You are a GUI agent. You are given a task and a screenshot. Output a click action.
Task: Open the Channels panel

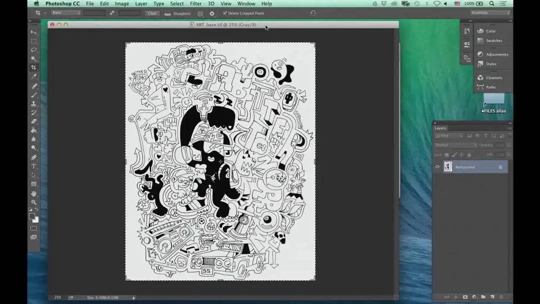[494, 78]
